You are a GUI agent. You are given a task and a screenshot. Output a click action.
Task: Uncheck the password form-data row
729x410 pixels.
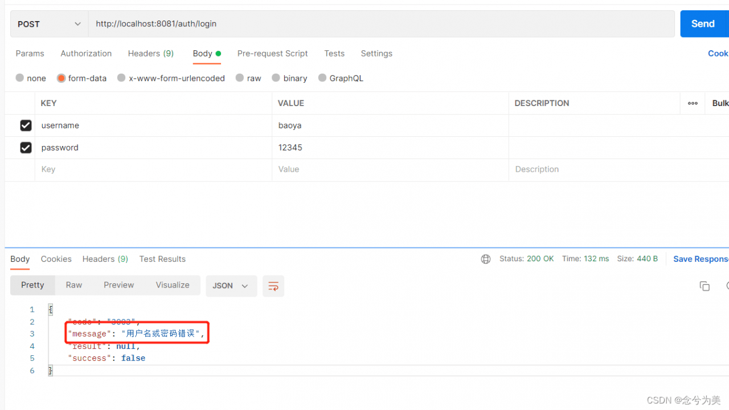pyautogui.click(x=26, y=148)
